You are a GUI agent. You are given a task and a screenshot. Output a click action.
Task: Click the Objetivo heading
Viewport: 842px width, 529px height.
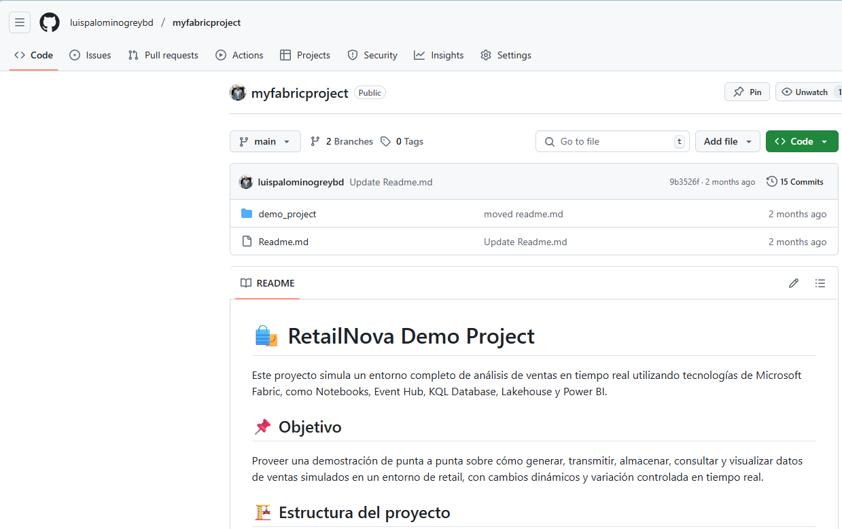click(310, 426)
